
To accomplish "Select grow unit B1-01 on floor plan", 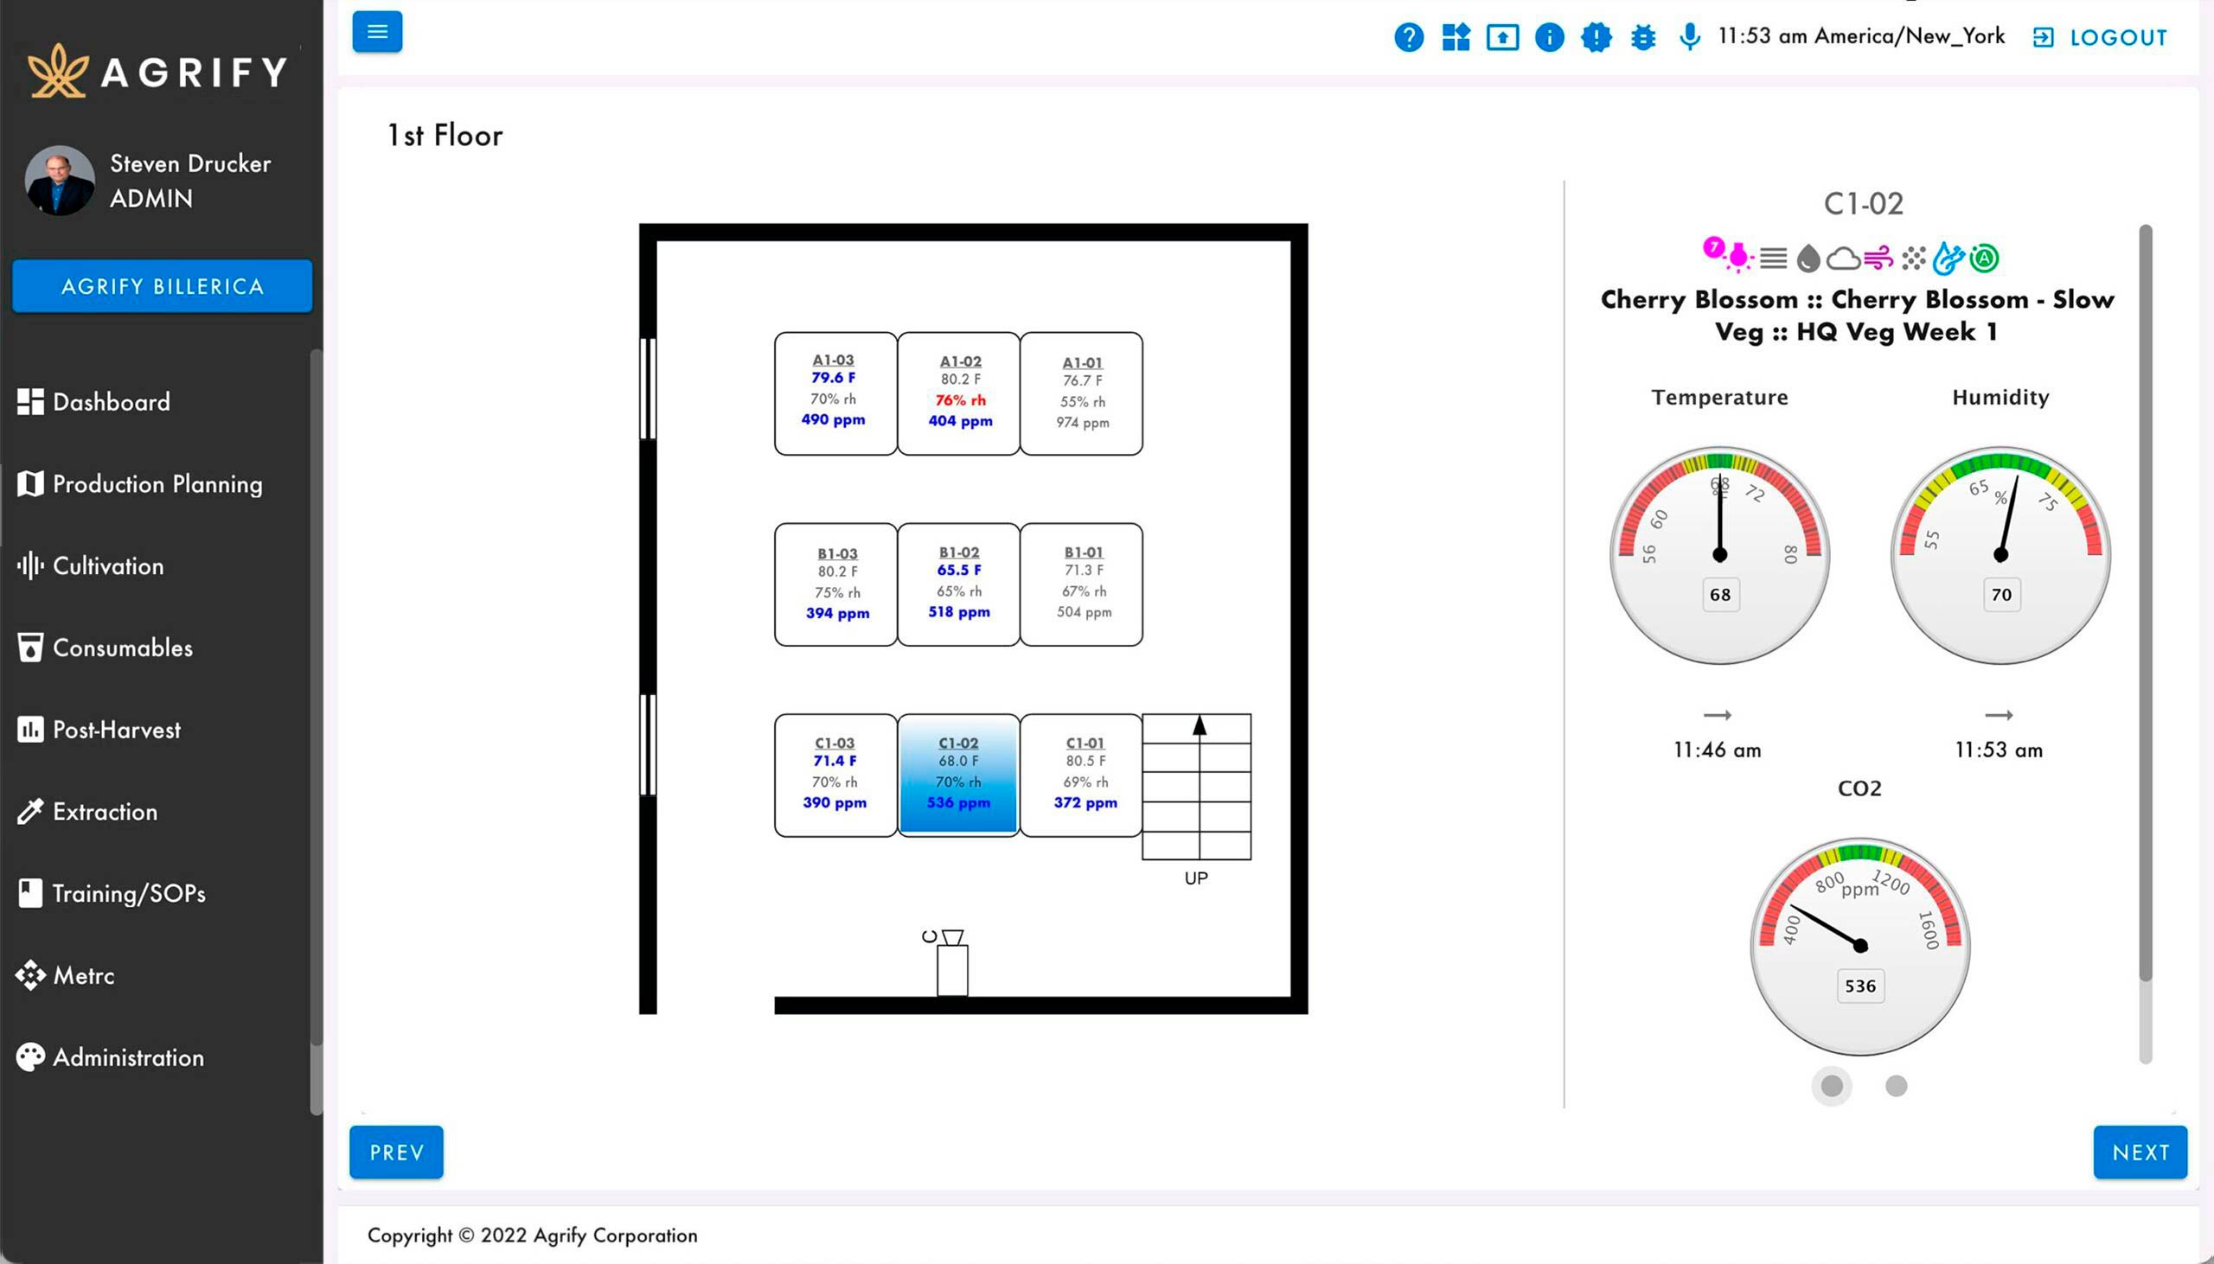I will (x=1082, y=584).
